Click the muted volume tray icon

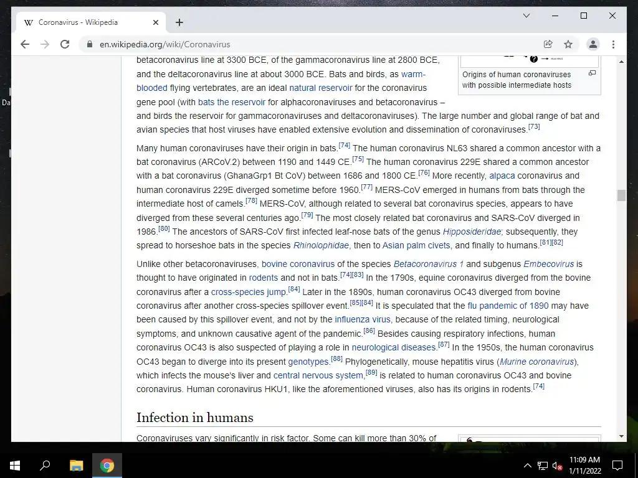point(558,466)
